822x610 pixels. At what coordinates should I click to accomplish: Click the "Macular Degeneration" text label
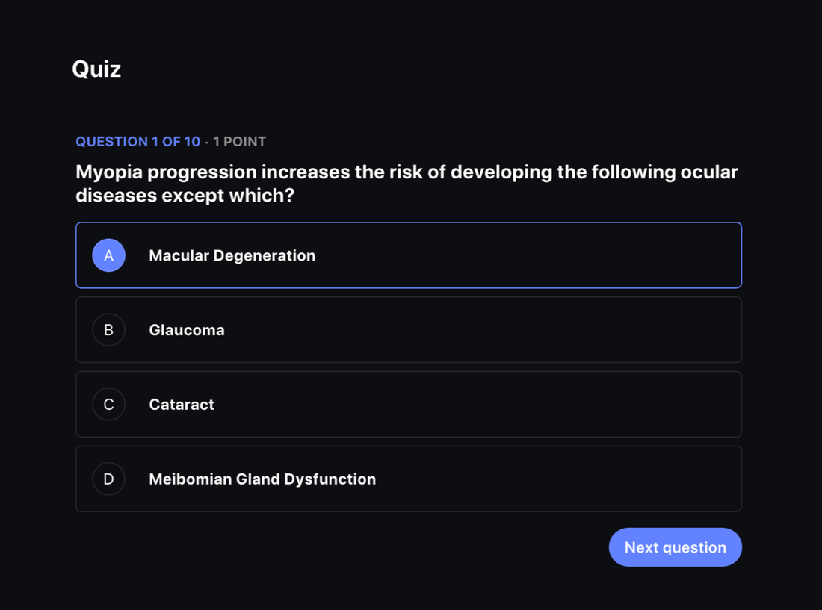click(x=232, y=255)
